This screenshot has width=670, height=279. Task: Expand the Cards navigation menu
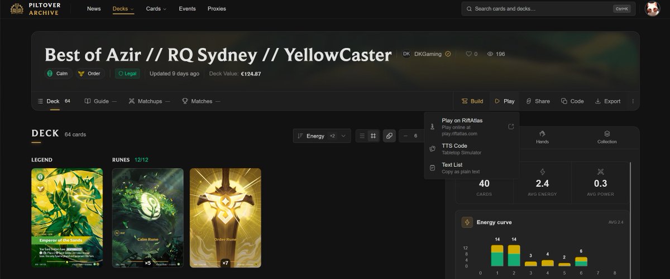coord(156,9)
